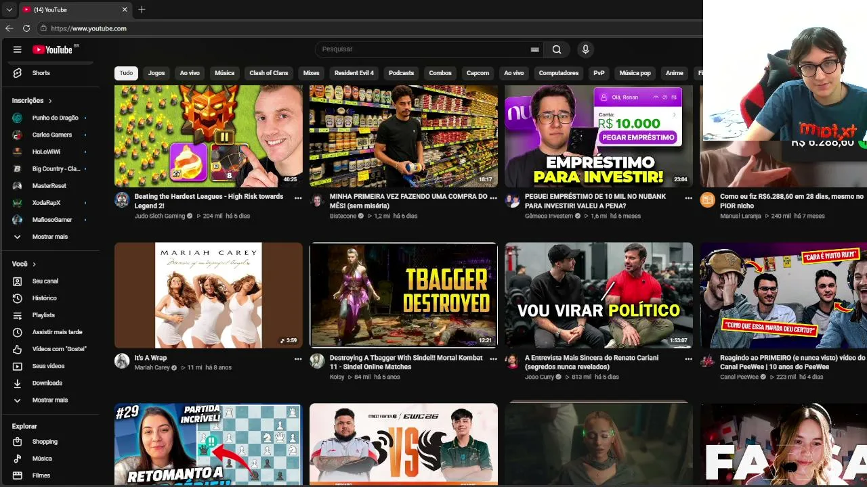Image resolution: width=867 pixels, height=487 pixels.
Task: Select the Capcom filter chip
Action: tap(478, 73)
